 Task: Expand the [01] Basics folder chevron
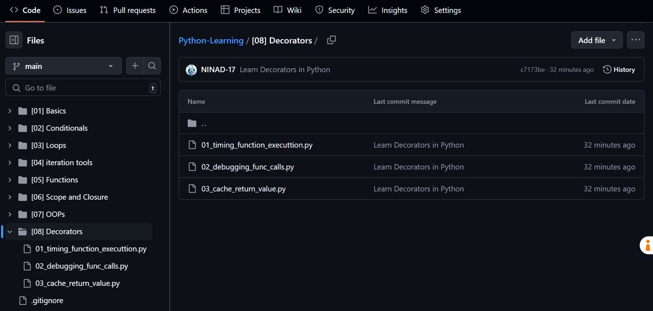(10, 111)
